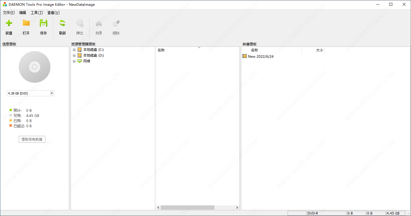Open the 查看(V) menu
The width and height of the screenshot is (411, 216).
[x=53, y=13]
